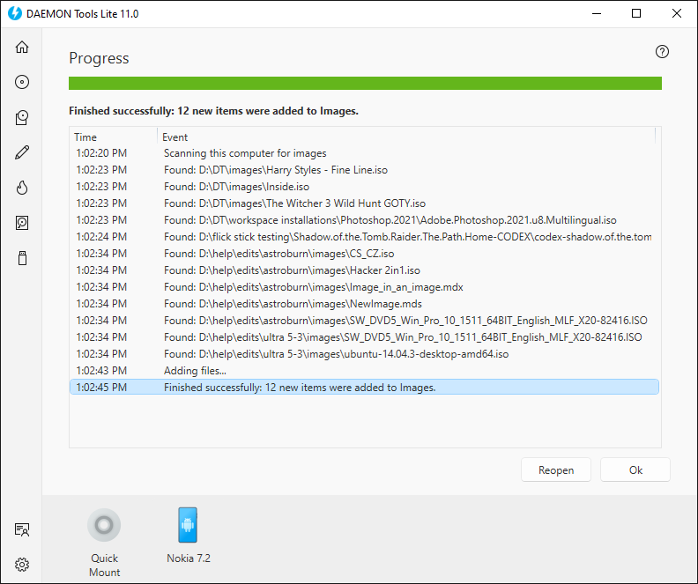This screenshot has height=584, width=698.
Task: Click the Reopen button
Action: pos(556,469)
